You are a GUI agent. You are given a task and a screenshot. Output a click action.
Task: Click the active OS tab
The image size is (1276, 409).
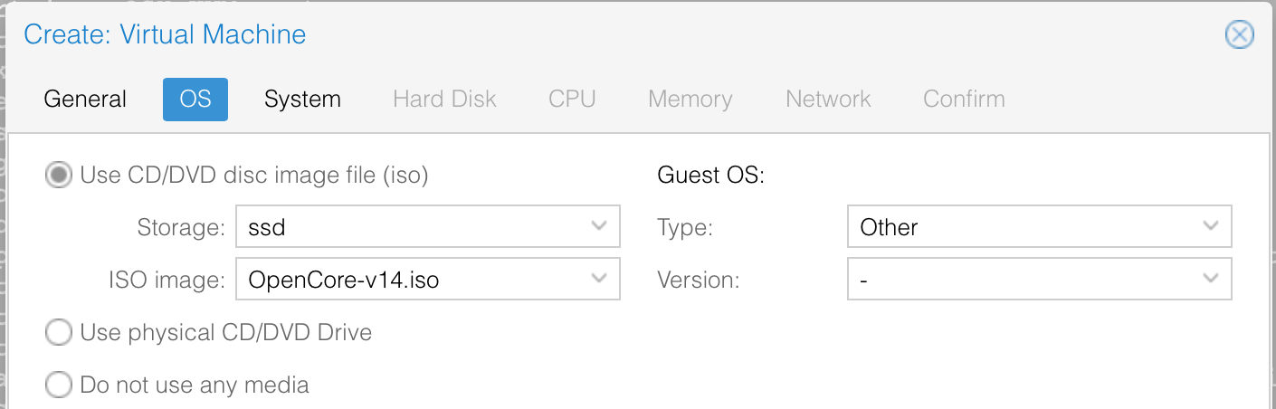(195, 100)
